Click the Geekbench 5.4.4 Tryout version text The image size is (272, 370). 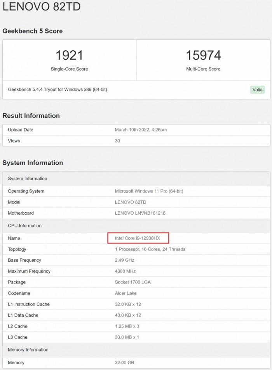(x=58, y=90)
